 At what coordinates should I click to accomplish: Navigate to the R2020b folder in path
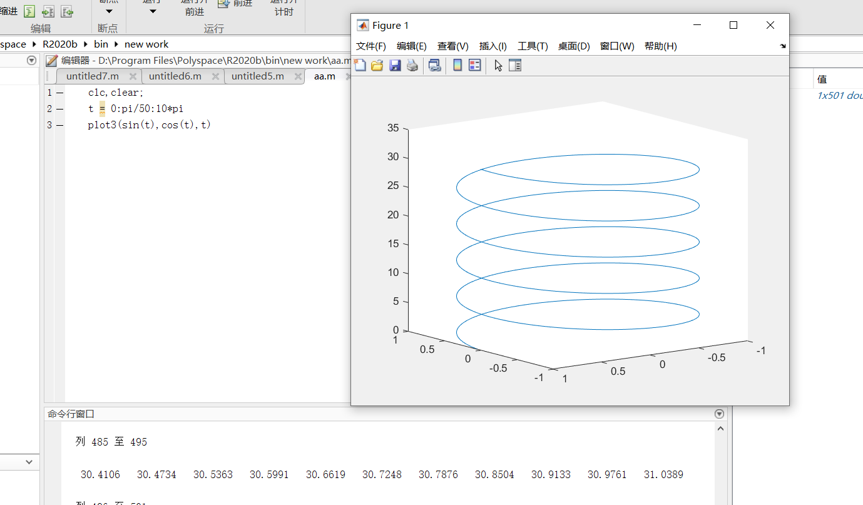(61, 44)
